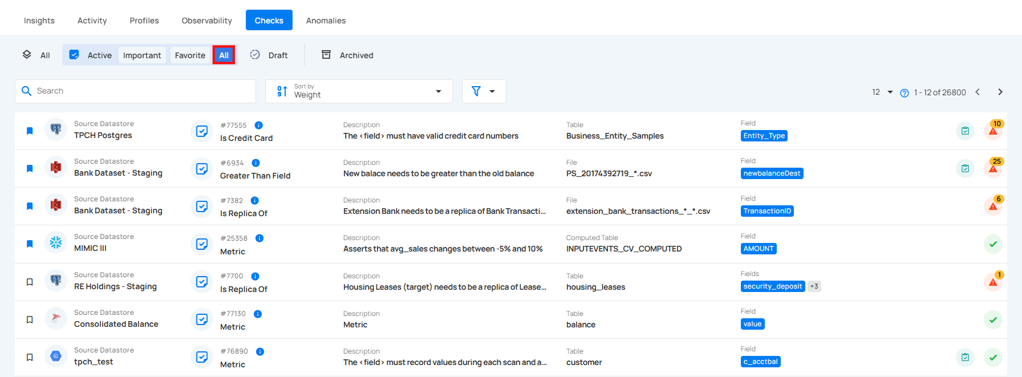Toggle checkbox for Greater Than Field check
Viewport: 1022px width, 377px height.
click(202, 169)
